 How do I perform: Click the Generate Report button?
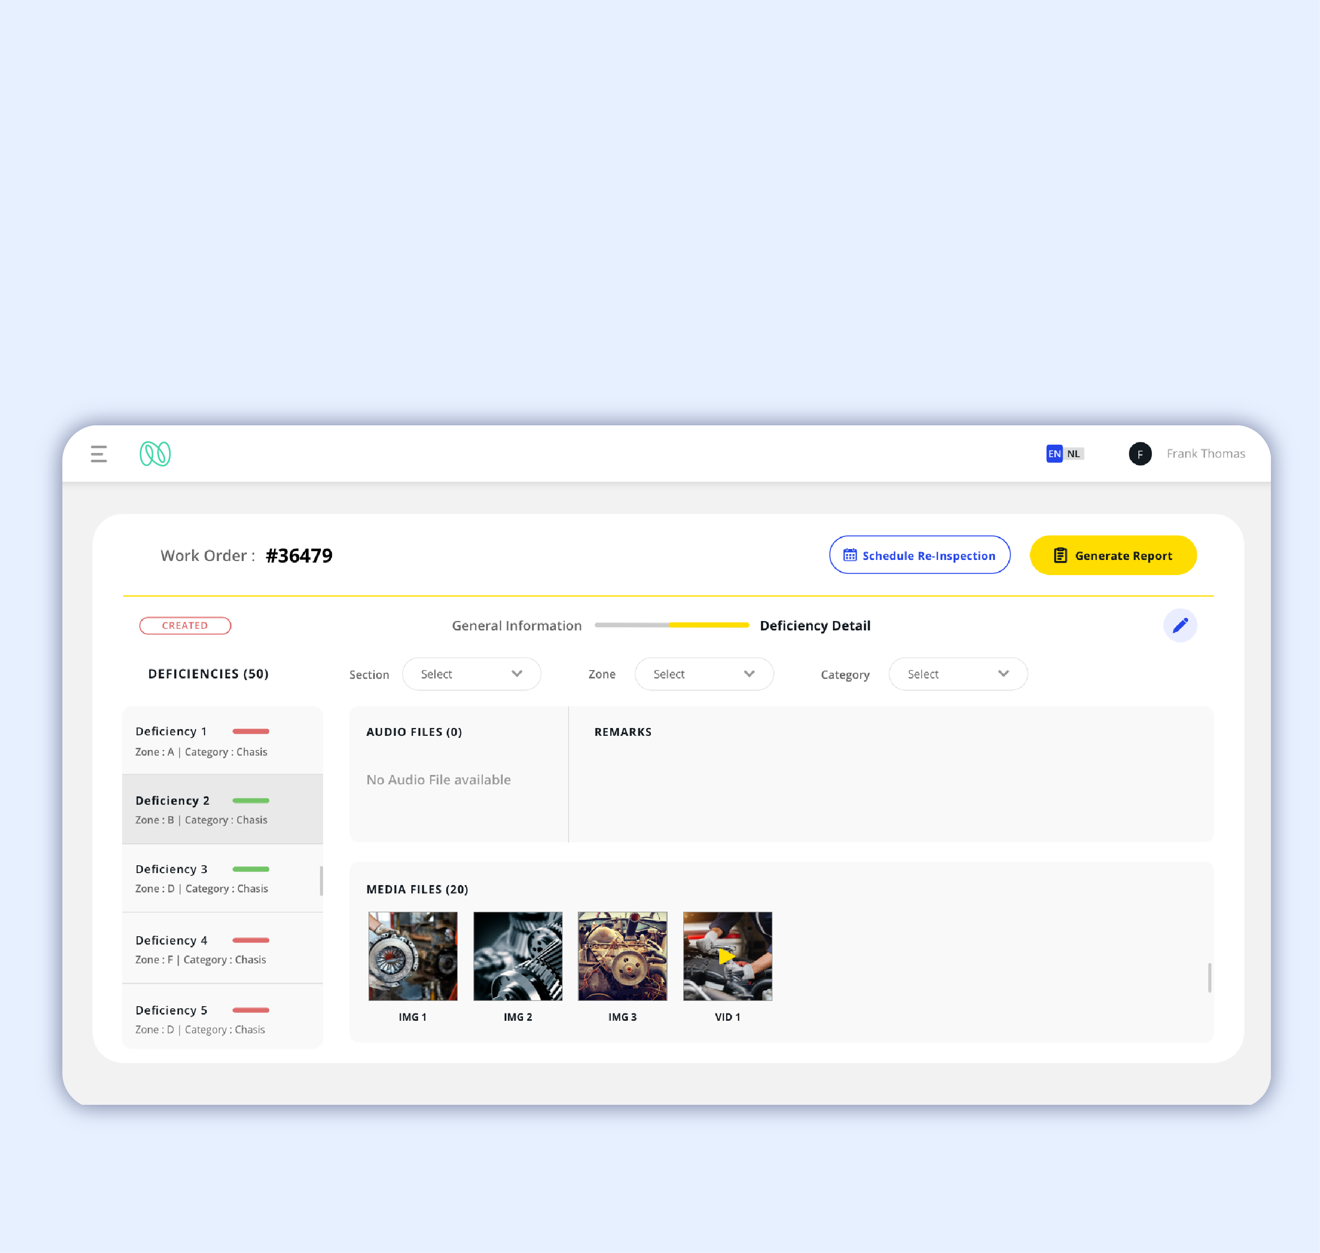(x=1112, y=555)
